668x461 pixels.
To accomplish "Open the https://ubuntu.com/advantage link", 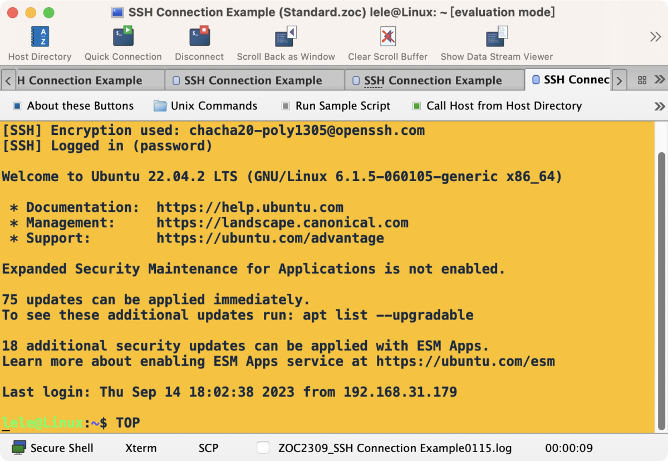I will point(270,238).
